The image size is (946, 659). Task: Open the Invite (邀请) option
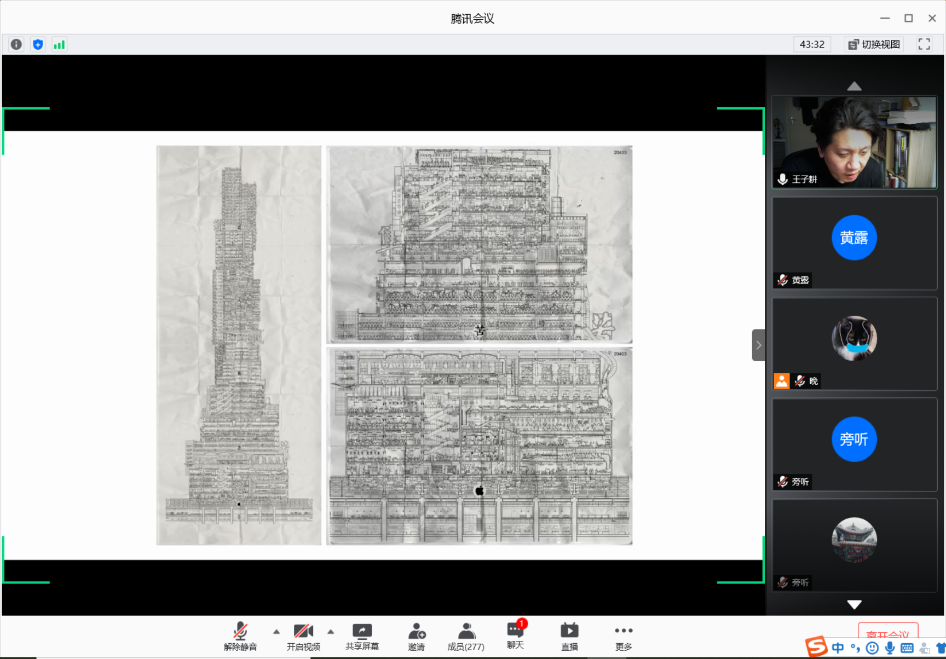tap(416, 637)
